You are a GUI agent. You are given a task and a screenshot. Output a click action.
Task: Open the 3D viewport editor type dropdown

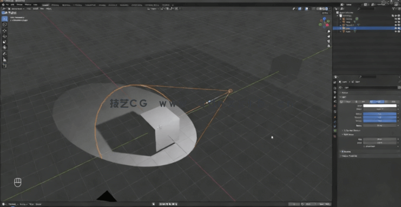(x=5, y=9)
